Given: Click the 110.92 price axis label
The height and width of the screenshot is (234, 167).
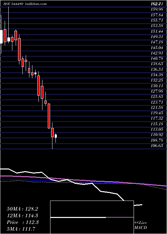Looking at the screenshot, I should [156, 135].
